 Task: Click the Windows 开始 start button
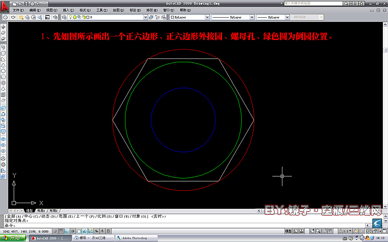click(13, 238)
